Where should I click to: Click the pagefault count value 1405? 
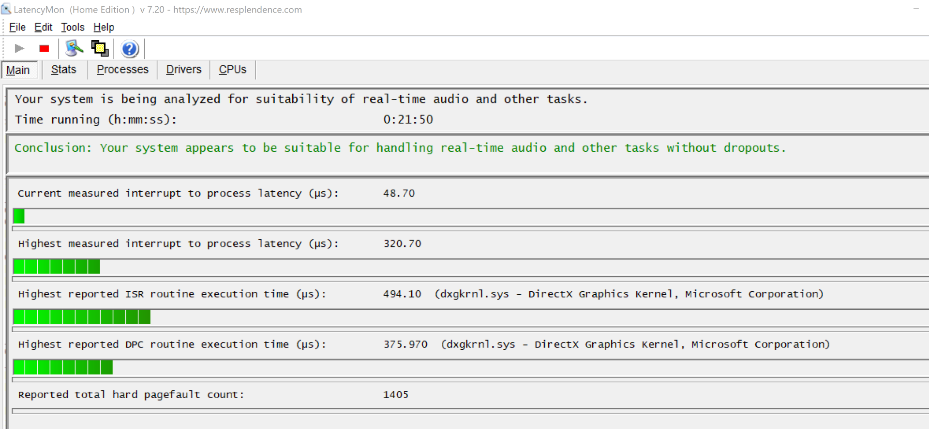click(x=396, y=395)
